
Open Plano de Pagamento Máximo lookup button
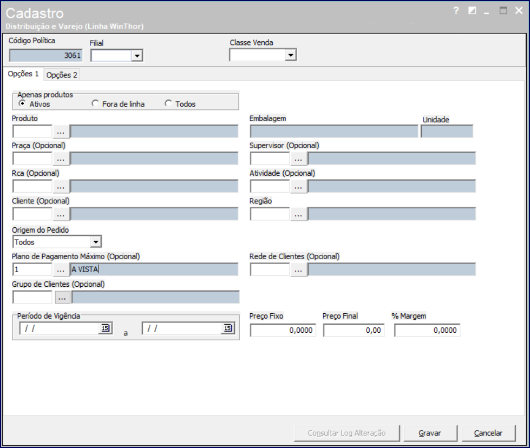click(x=61, y=269)
